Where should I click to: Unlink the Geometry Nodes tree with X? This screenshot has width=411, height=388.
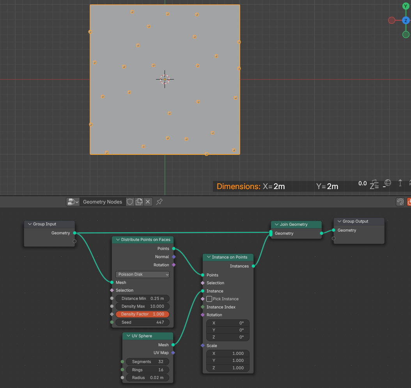pos(148,202)
